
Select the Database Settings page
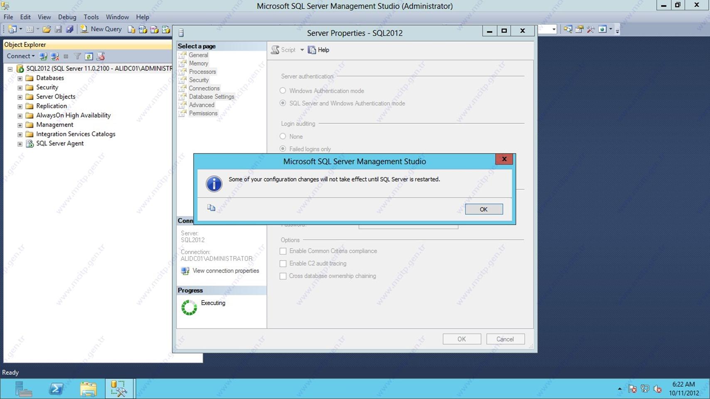coord(211,96)
